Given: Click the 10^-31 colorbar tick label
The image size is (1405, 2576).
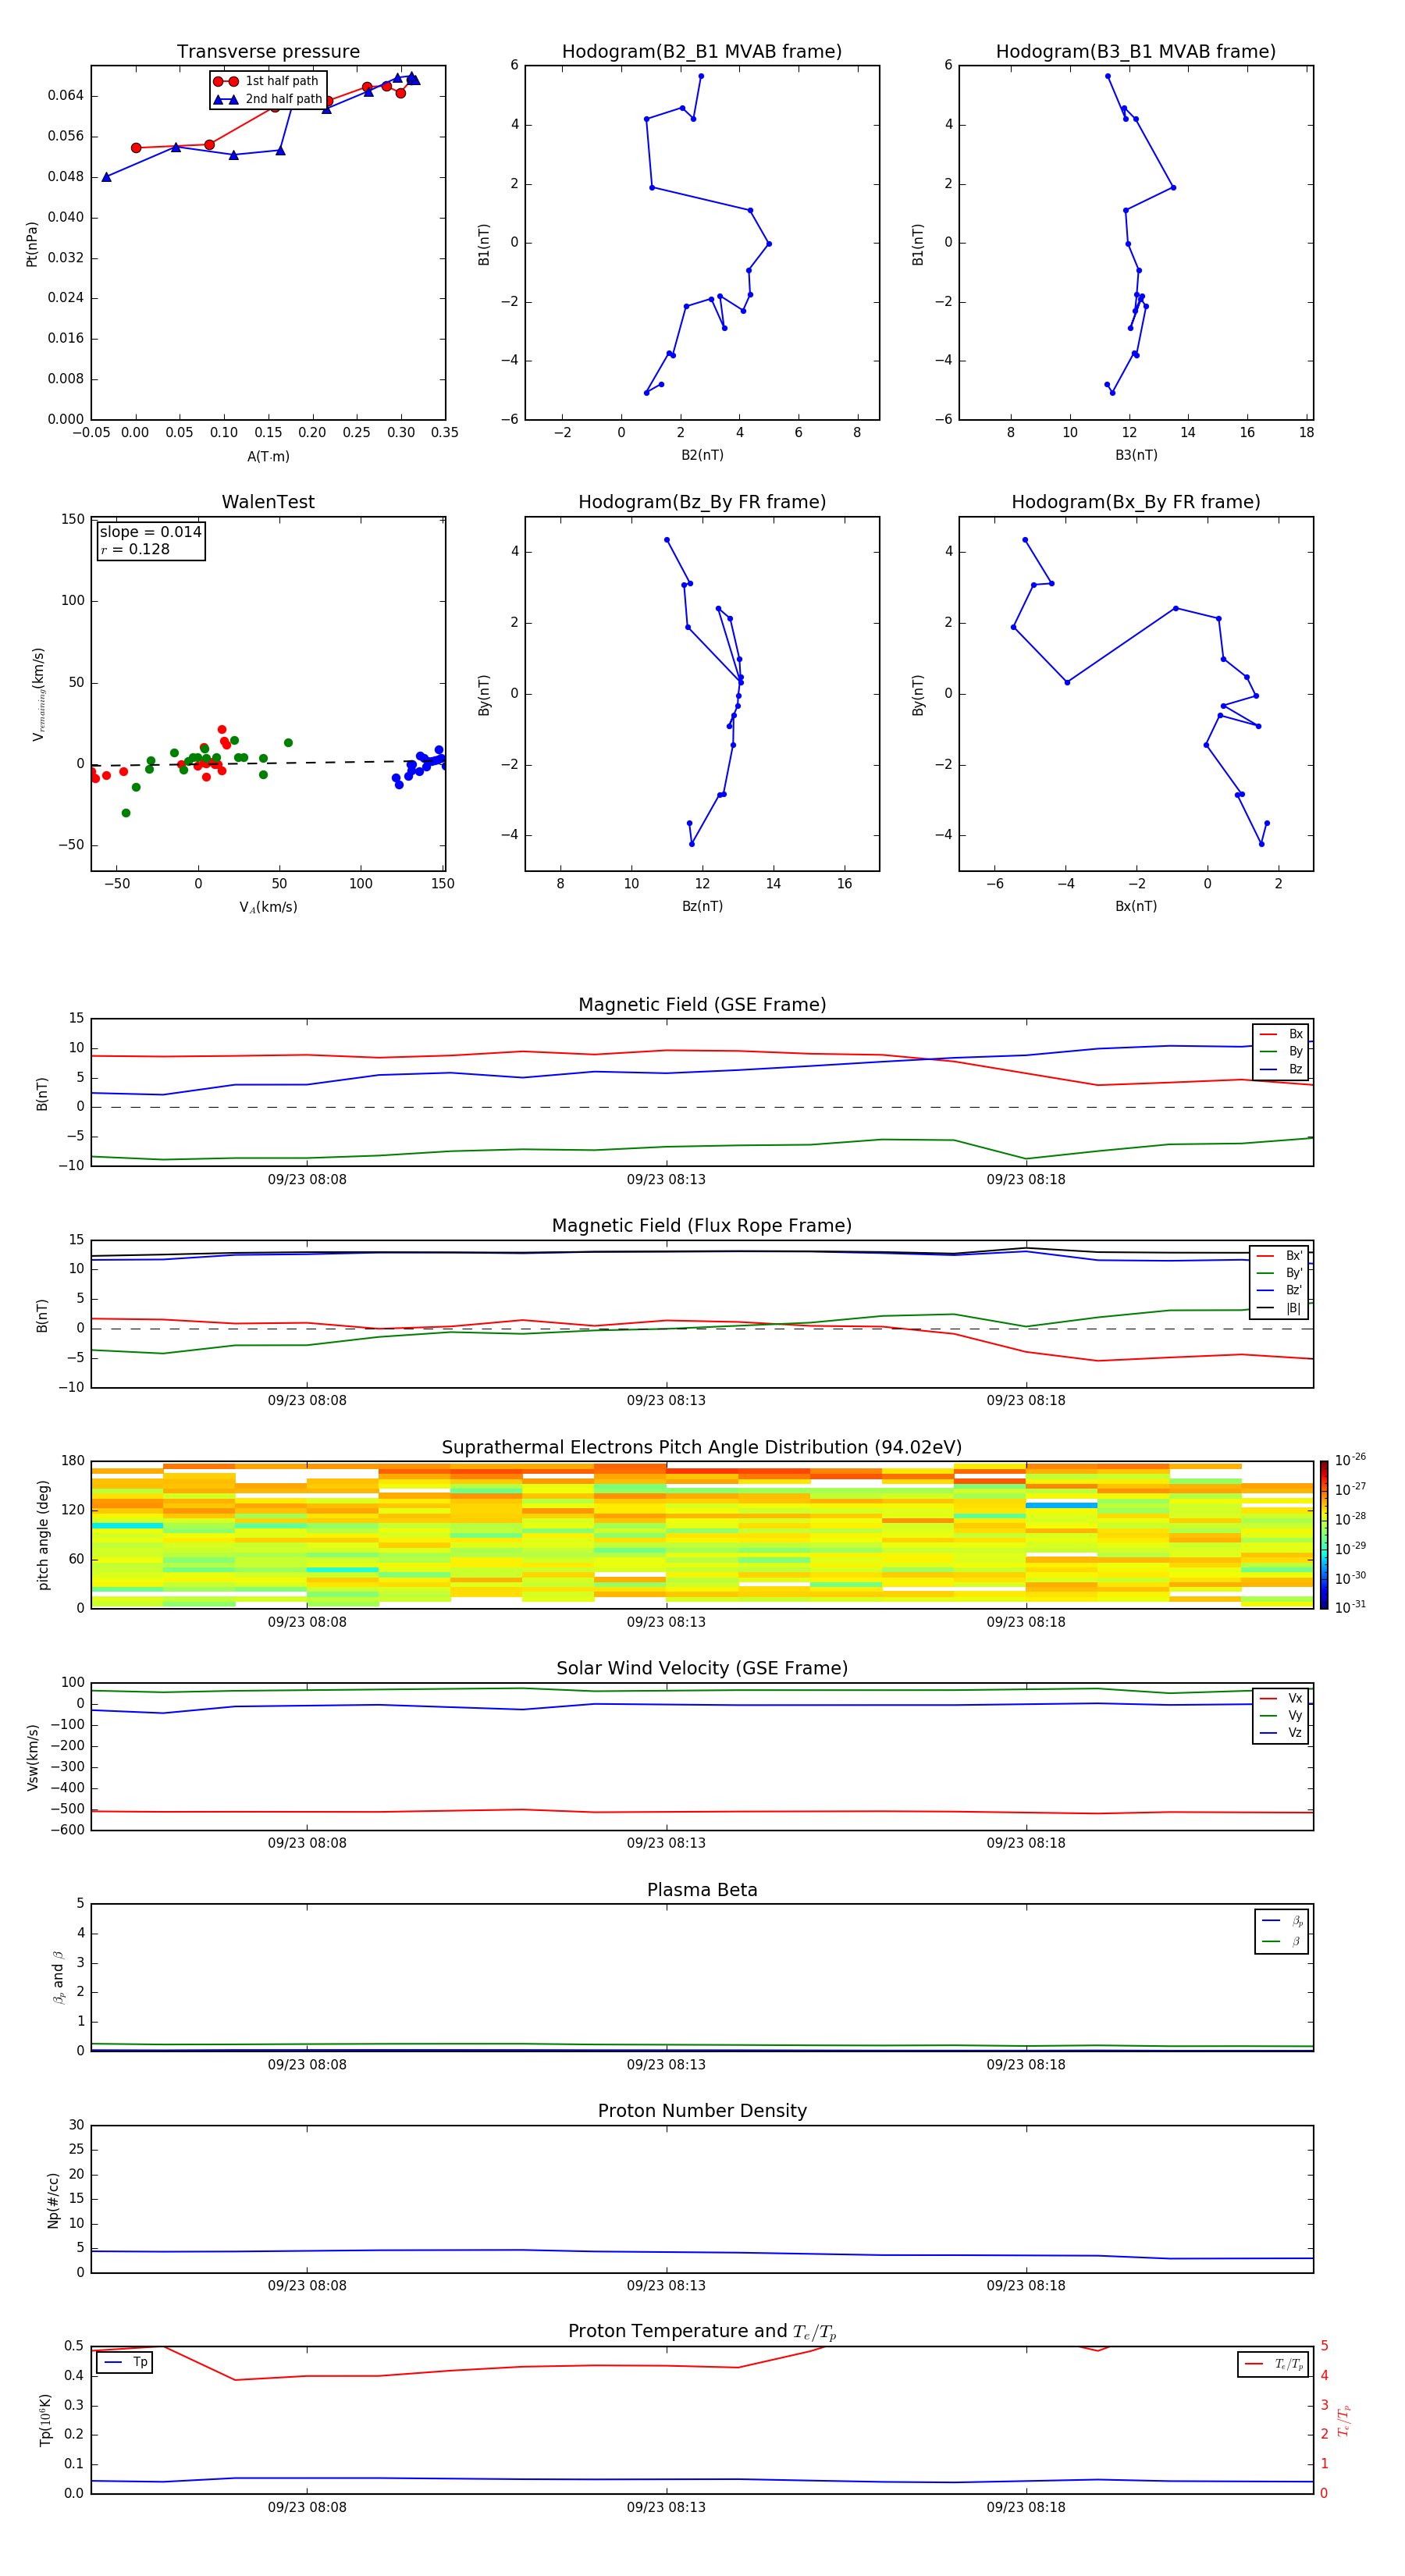Looking at the screenshot, I should tap(1350, 1607).
